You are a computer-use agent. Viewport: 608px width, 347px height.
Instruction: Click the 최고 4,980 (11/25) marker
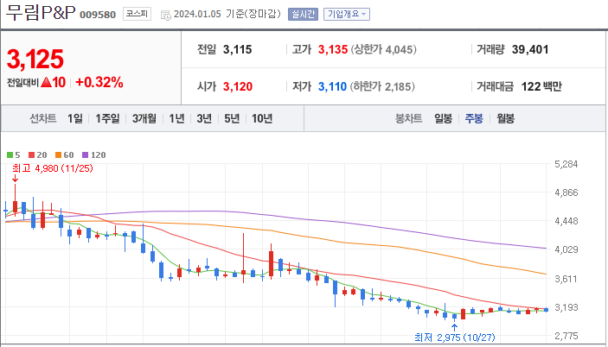(x=53, y=168)
